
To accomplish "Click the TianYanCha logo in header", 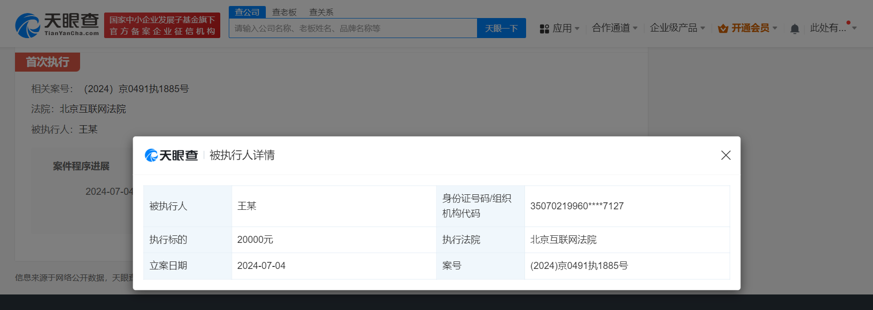I will pos(57,25).
